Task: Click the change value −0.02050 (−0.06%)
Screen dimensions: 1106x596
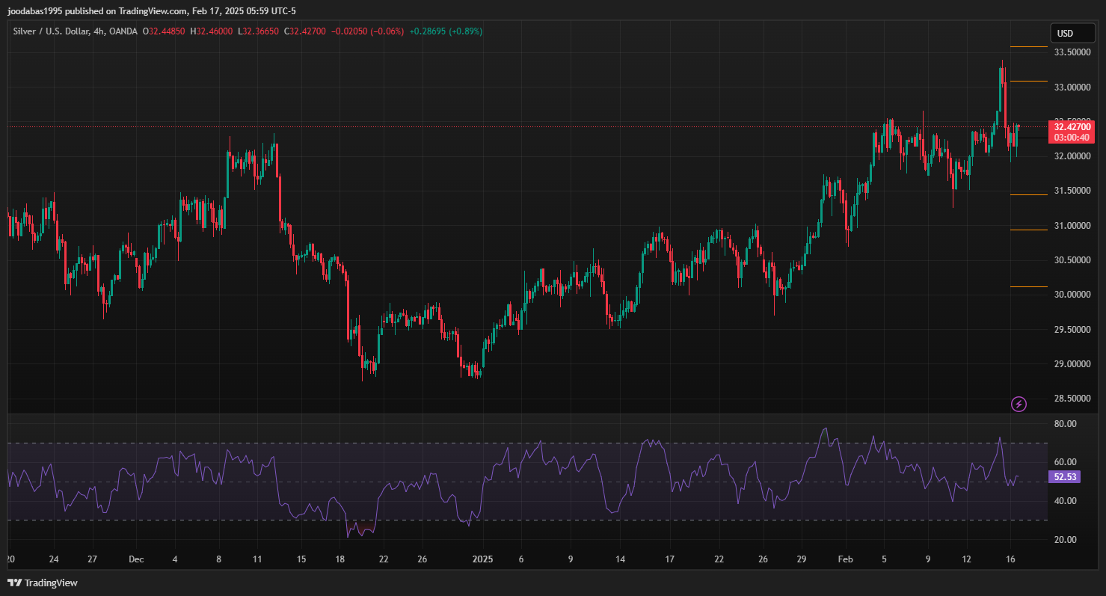Action: pyautogui.click(x=367, y=31)
